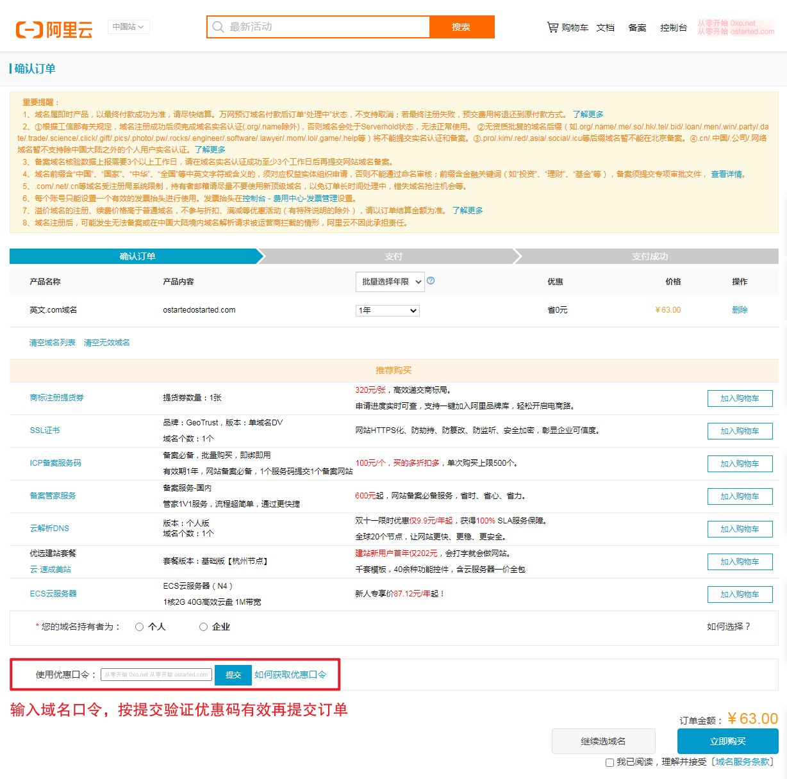Open the 备案管家服务 product link
Image resolution: width=787 pixels, height=779 pixels.
(53, 496)
